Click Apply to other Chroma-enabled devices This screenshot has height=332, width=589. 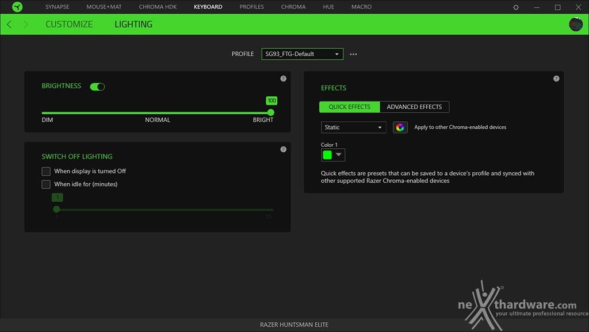click(x=460, y=127)
